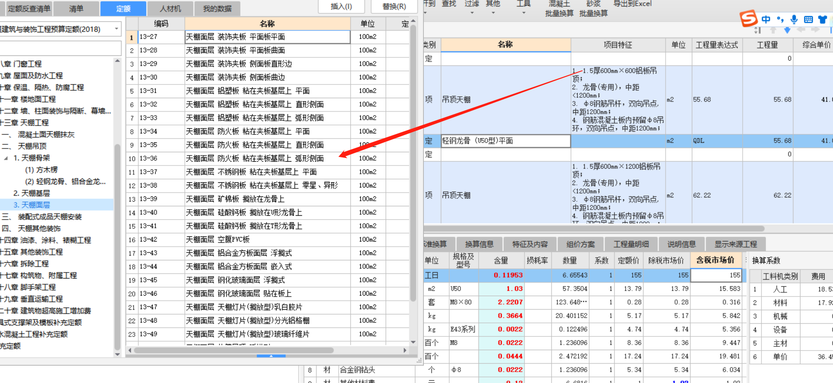Viewport: 833px width, 383px height.
Task: Switch to the 清单 tab
Action: [76, 8]
